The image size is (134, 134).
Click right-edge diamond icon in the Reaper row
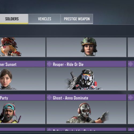(131, 64)
